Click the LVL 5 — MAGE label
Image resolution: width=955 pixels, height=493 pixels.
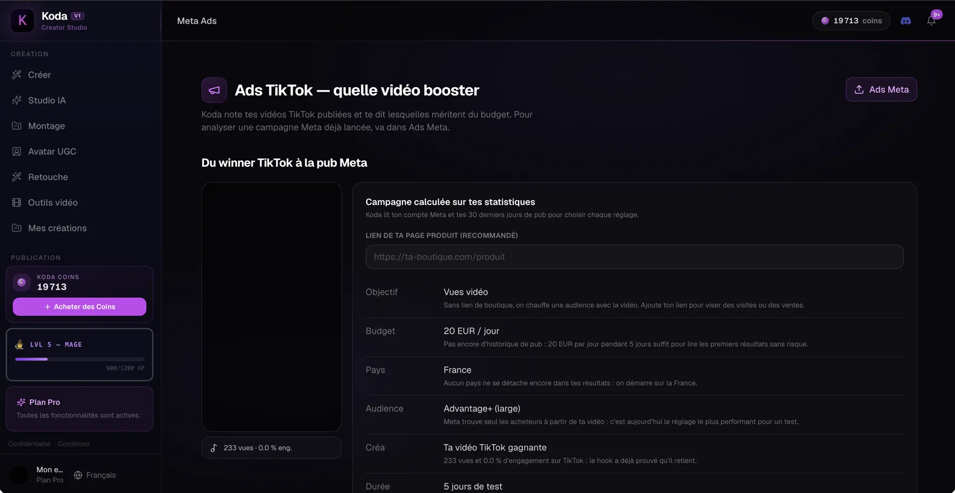[x=56, y=344]
